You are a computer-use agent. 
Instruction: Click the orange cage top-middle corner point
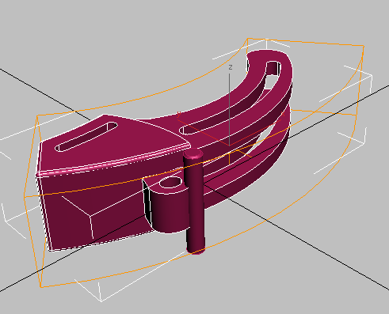coord(247,39)
